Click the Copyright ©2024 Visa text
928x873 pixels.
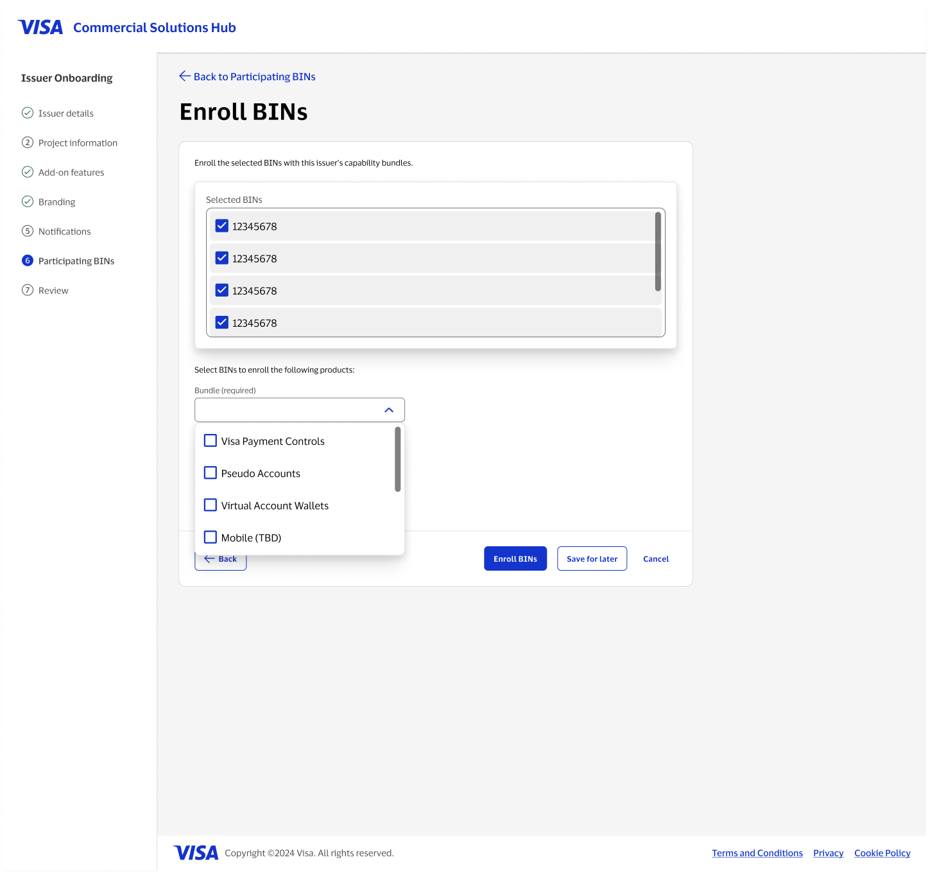(x=309, y=853)
